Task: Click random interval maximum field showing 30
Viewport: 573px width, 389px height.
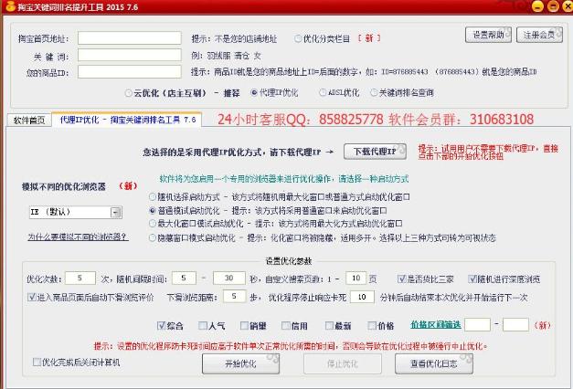Action: pyautogui.click(x=229, y=278)
